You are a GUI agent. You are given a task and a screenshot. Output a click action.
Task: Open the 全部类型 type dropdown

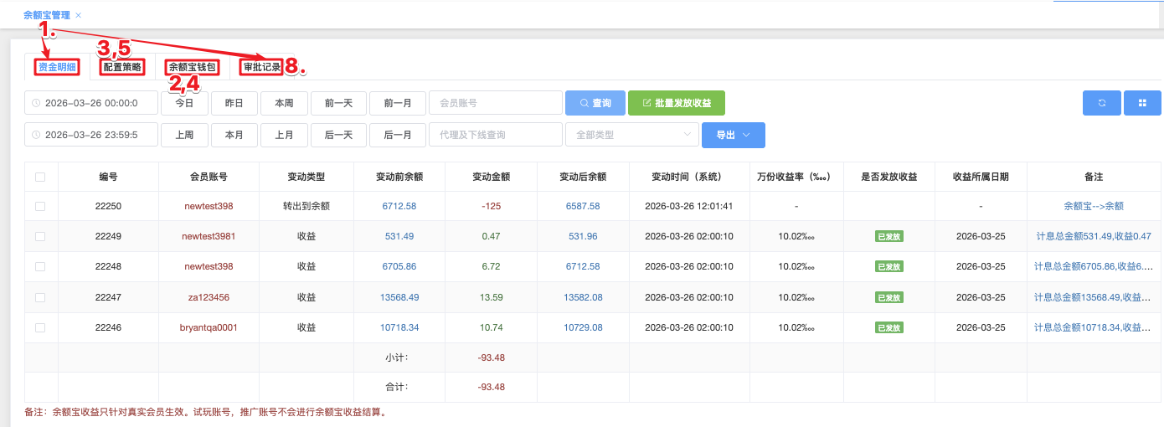coord(631,135)
